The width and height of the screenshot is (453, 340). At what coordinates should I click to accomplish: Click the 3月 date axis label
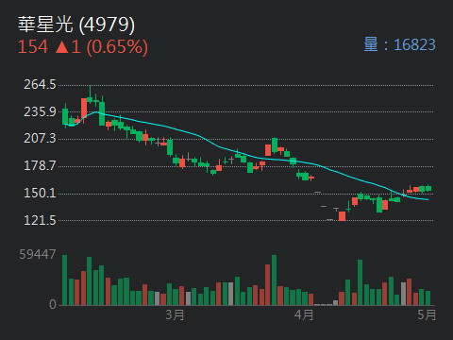175,314
